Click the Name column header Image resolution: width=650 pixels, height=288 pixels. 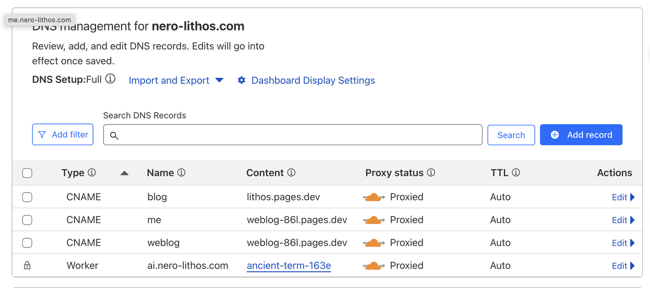click(x=160, y=173)
